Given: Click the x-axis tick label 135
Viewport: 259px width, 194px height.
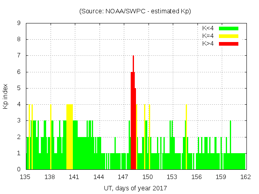Looking at the screenshot, I should (x=25, y=177).
